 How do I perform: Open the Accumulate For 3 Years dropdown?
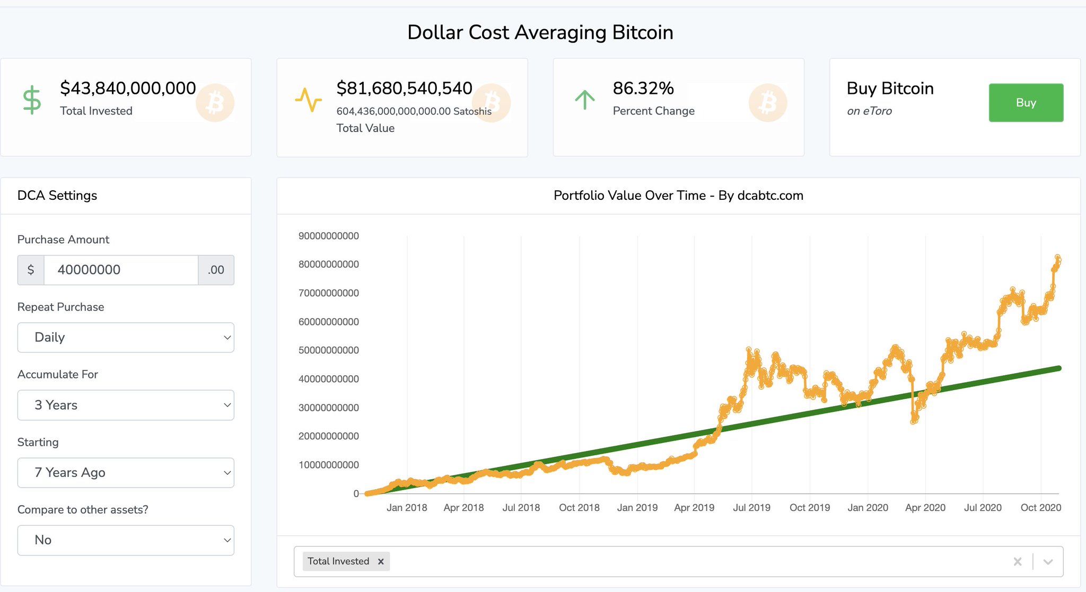point(126,405)
